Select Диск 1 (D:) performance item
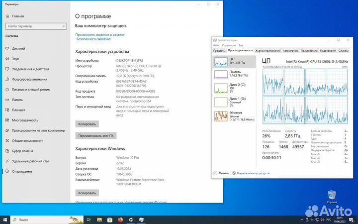 click(234, 102)
